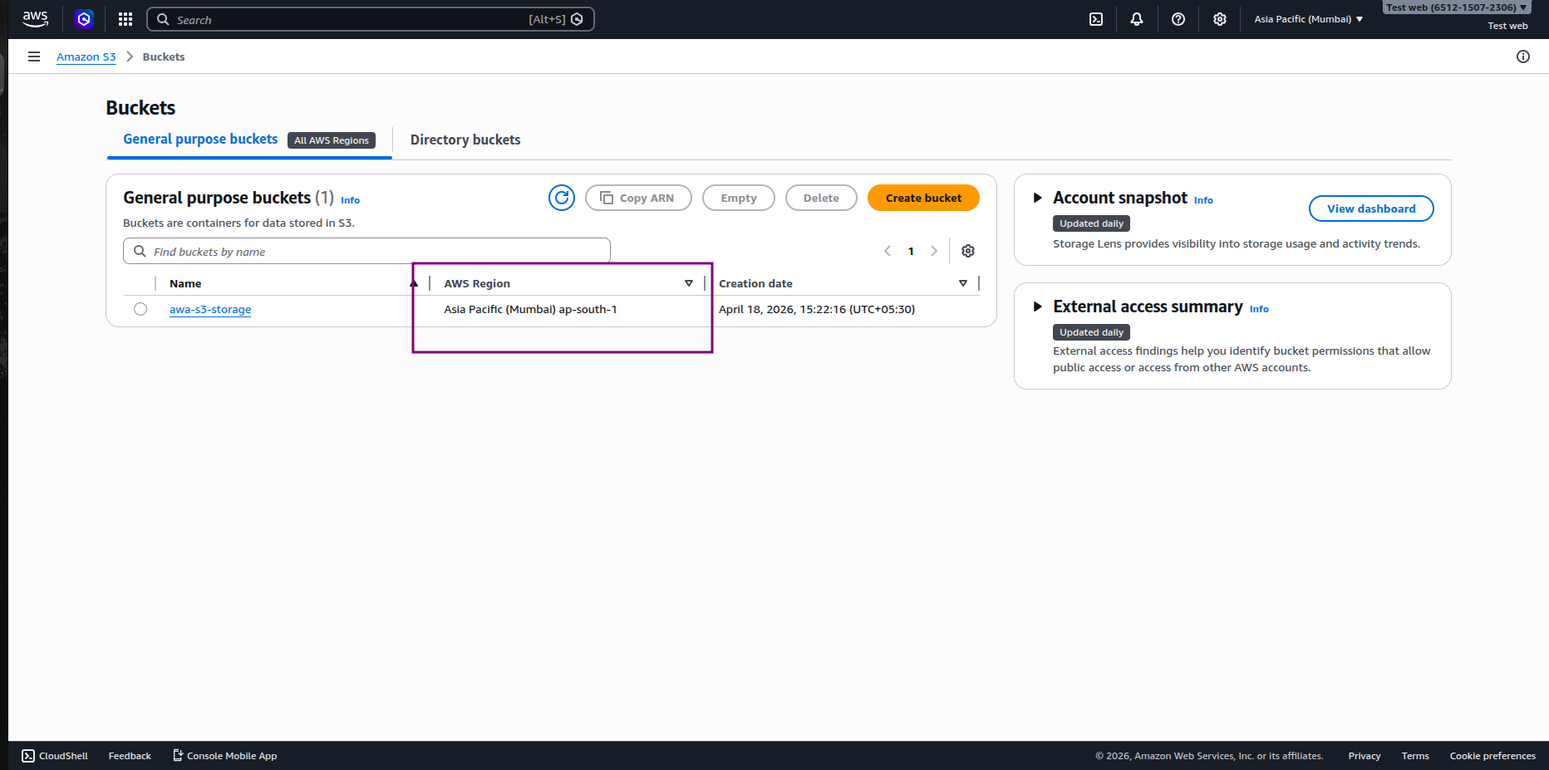
Task: Go to next page of buckets
Action: (x=934, y=251)
